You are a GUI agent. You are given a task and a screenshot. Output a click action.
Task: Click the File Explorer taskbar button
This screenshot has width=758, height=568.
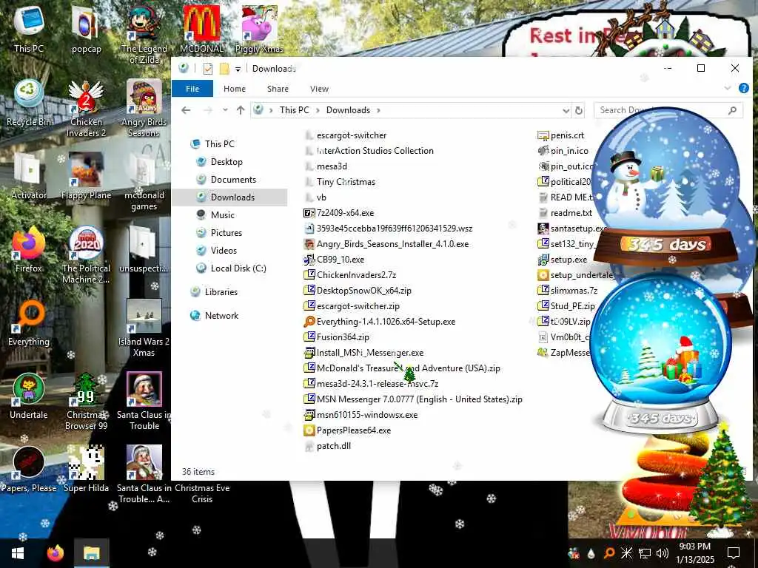[x=91, y=553]
